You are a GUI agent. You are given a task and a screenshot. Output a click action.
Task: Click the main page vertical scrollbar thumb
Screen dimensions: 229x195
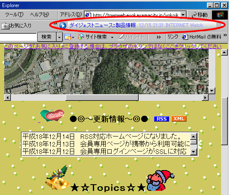click(x=224, y=121)
